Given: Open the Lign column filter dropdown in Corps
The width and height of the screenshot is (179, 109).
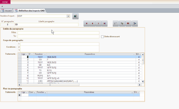Looking at the screenshot, I should click(27, 54).
